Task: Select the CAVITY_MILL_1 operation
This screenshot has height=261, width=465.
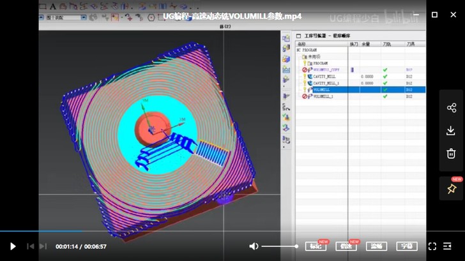Action: coord(326,83)
